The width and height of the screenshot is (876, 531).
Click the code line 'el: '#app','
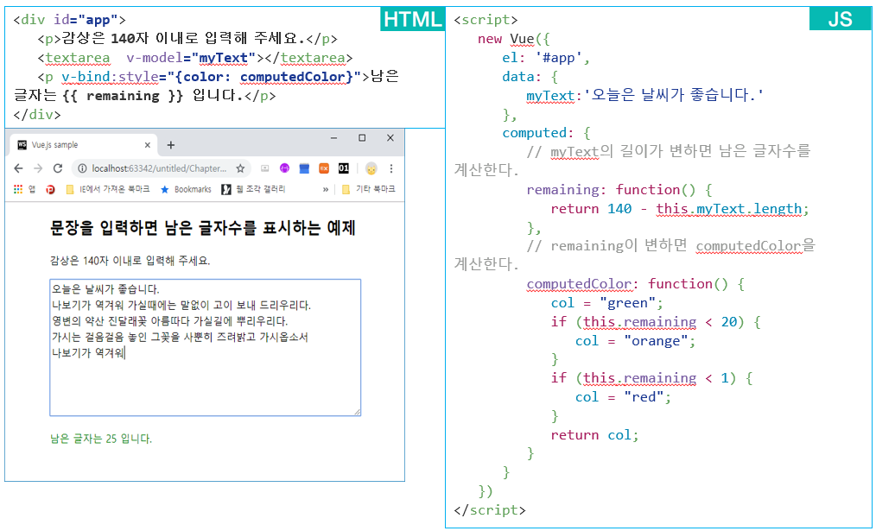546,58
